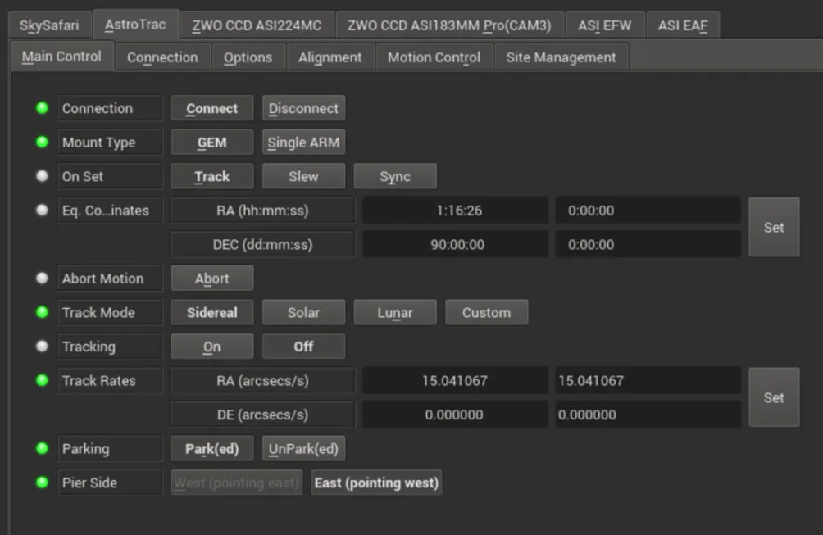Choose Single ARM mount type
Viewport: 823px width, 535px height.
(303, 142)
